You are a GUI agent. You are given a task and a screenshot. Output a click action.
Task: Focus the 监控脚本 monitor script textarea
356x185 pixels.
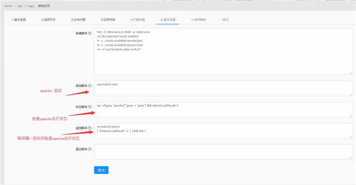pos(224,131)
